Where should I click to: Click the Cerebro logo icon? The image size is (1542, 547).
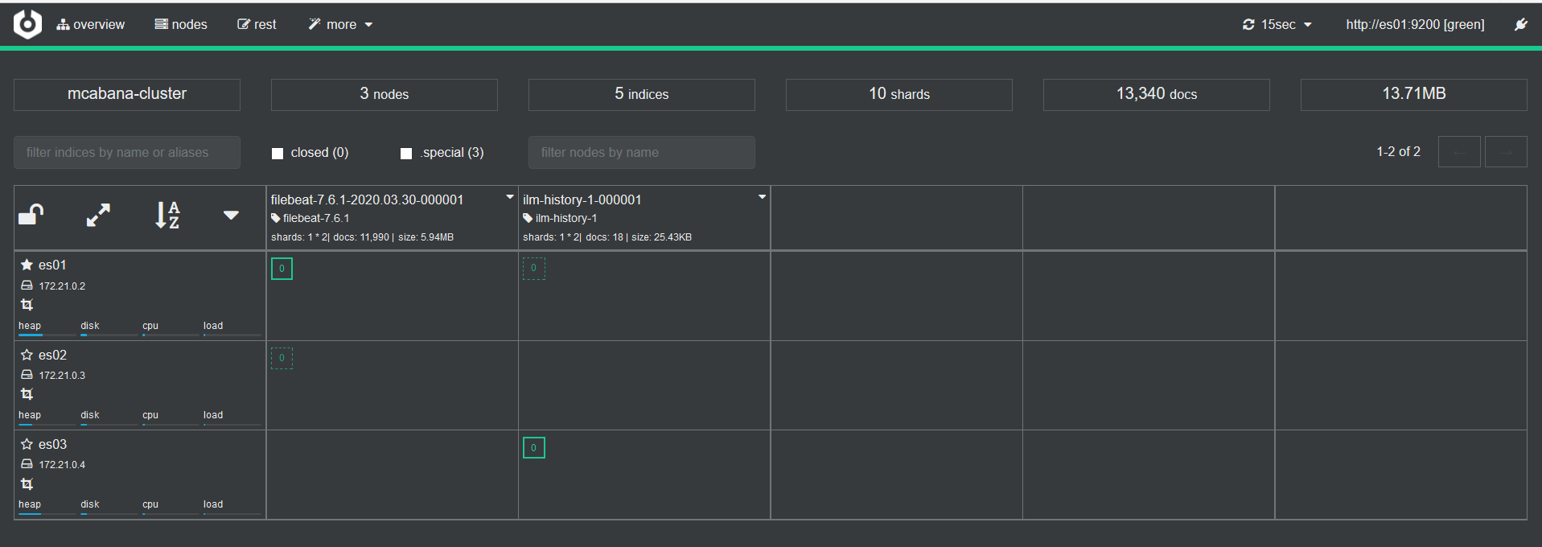pyautogui.click(x=27, y=24)
